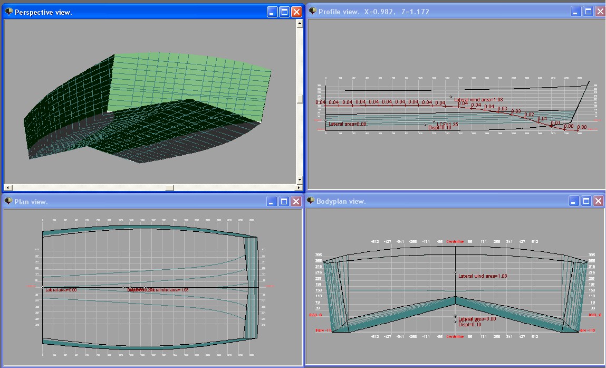Maximize the Bodyplan view window
This screenshot has width=606, height=368.
(586, 201)
